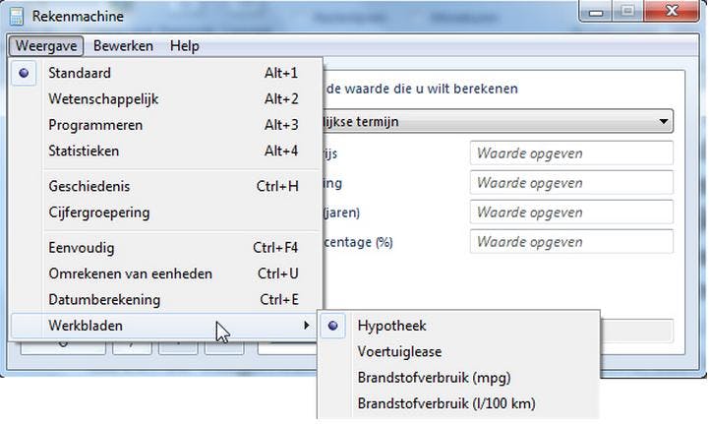Choose the Voertuiglease worksheet
The height and width of the screenshot is (424, 709).
click(399, 351)
